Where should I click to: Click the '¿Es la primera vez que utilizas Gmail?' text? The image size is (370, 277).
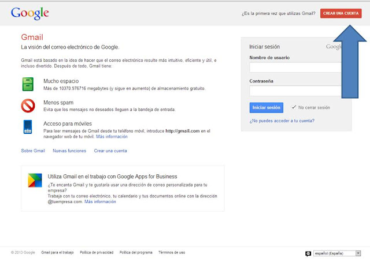278,13
